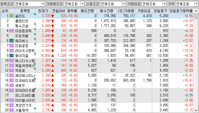The width and height of the screenshot is (199, 113).
Task: Select stock name 우원개발
Action: pyautogui.click(x=21, y=36)
